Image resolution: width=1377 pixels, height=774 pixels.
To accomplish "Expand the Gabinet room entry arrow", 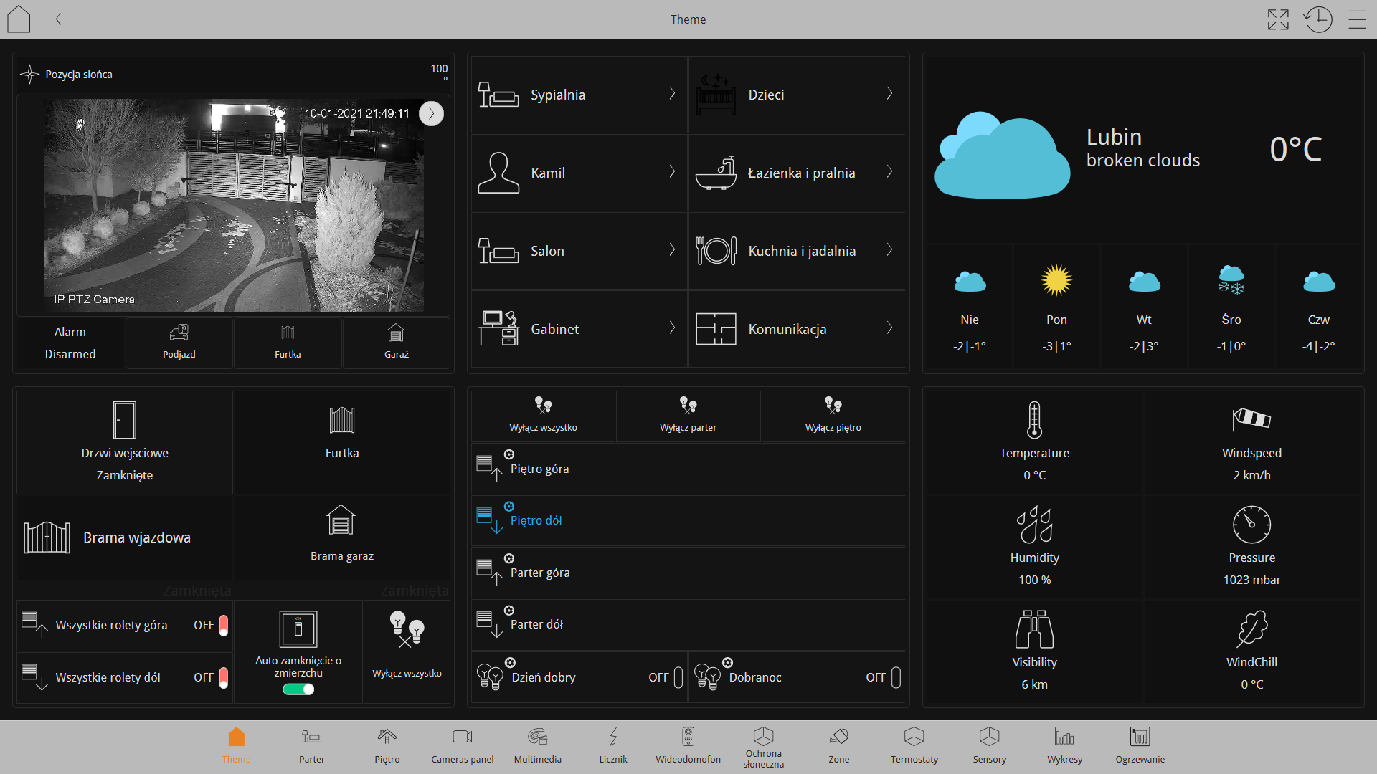I will (x=672, y=328).
